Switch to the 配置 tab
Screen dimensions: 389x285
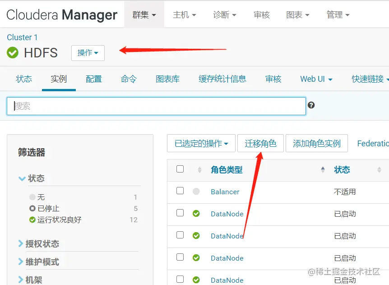click(94, 79)
